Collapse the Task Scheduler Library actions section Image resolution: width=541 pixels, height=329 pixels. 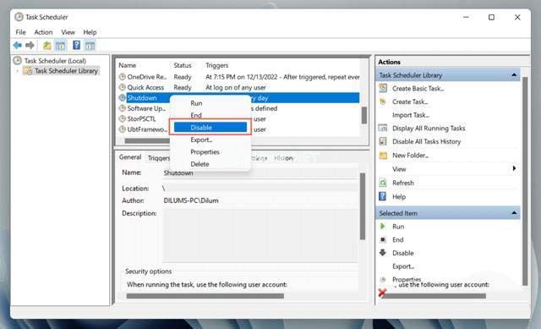tap(514, 75)
